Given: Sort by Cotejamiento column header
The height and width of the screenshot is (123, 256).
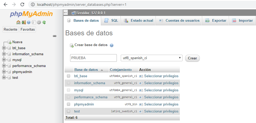Looking at the screenshot, I should [121, 70].
